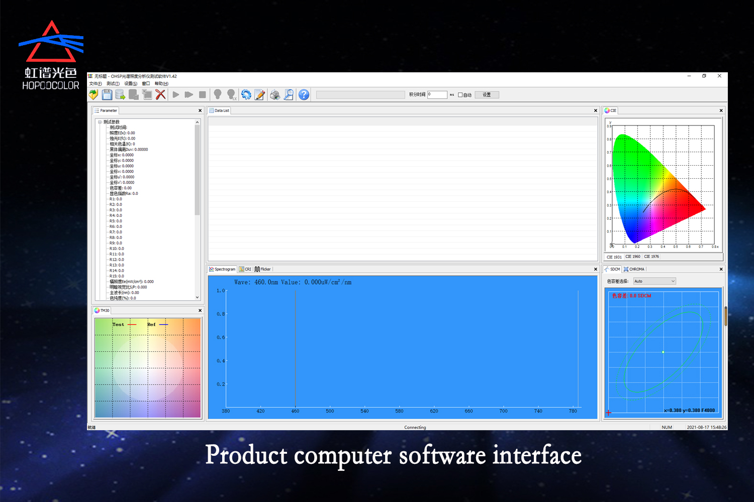Image resolution: width=754 pixels, height=502 pixels.
Task: Click the 积分时间 integration time input field
Action: [x=437, y=94]
